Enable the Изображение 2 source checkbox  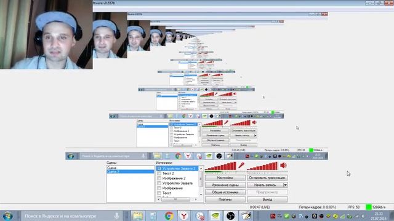(159, 178)
